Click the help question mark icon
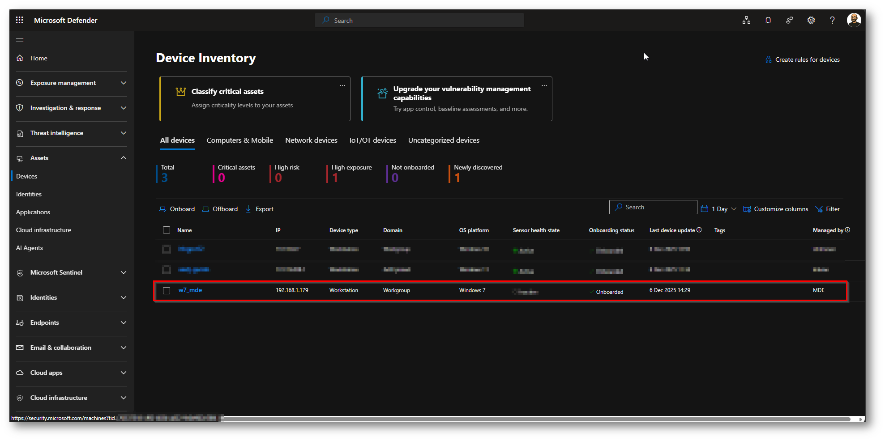 [x=832, y=20]
